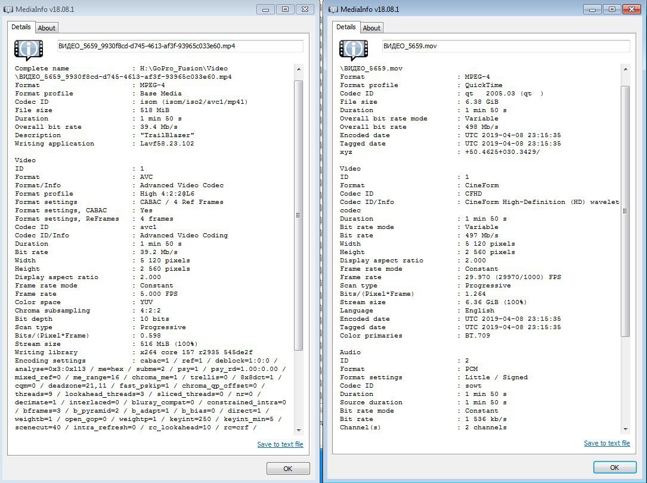
Task: Minimize the left MediaInfo window
Action: 266,9
